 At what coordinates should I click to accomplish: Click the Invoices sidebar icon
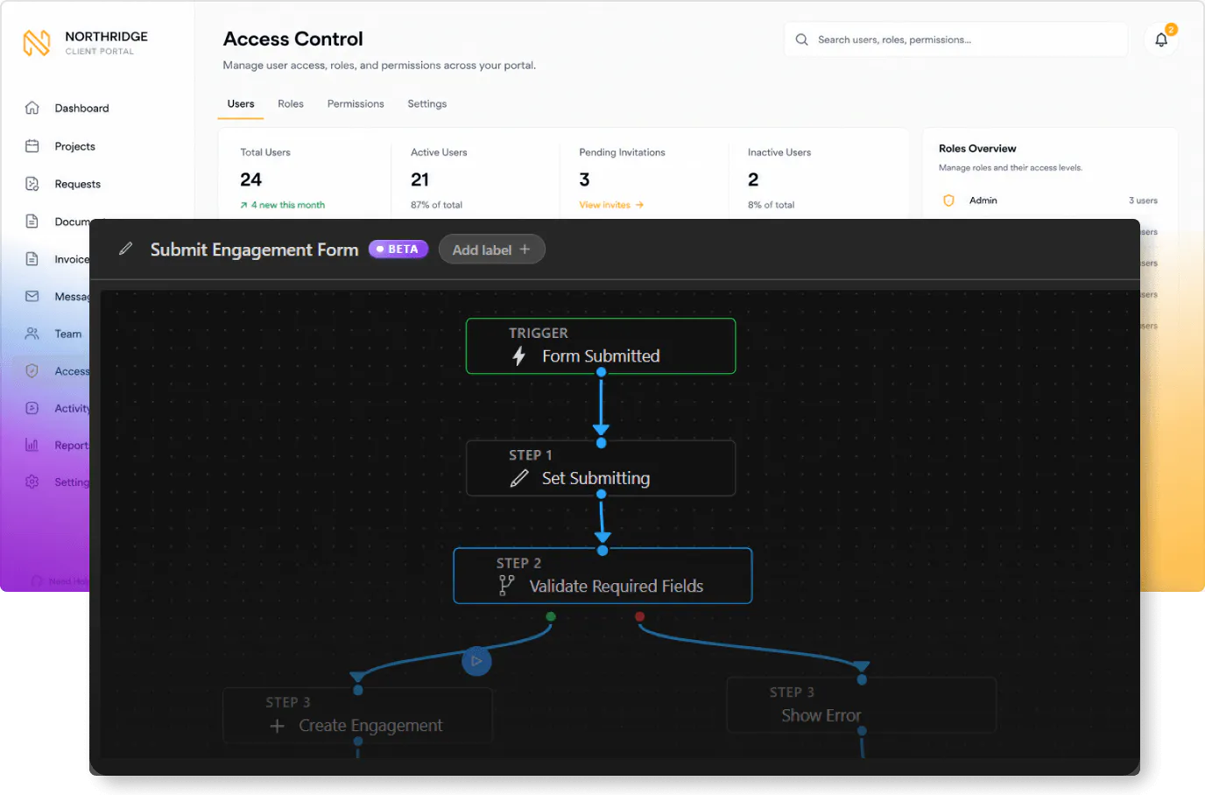pos(32,259)
